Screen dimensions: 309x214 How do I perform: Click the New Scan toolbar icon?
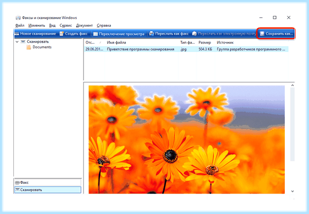17,33
